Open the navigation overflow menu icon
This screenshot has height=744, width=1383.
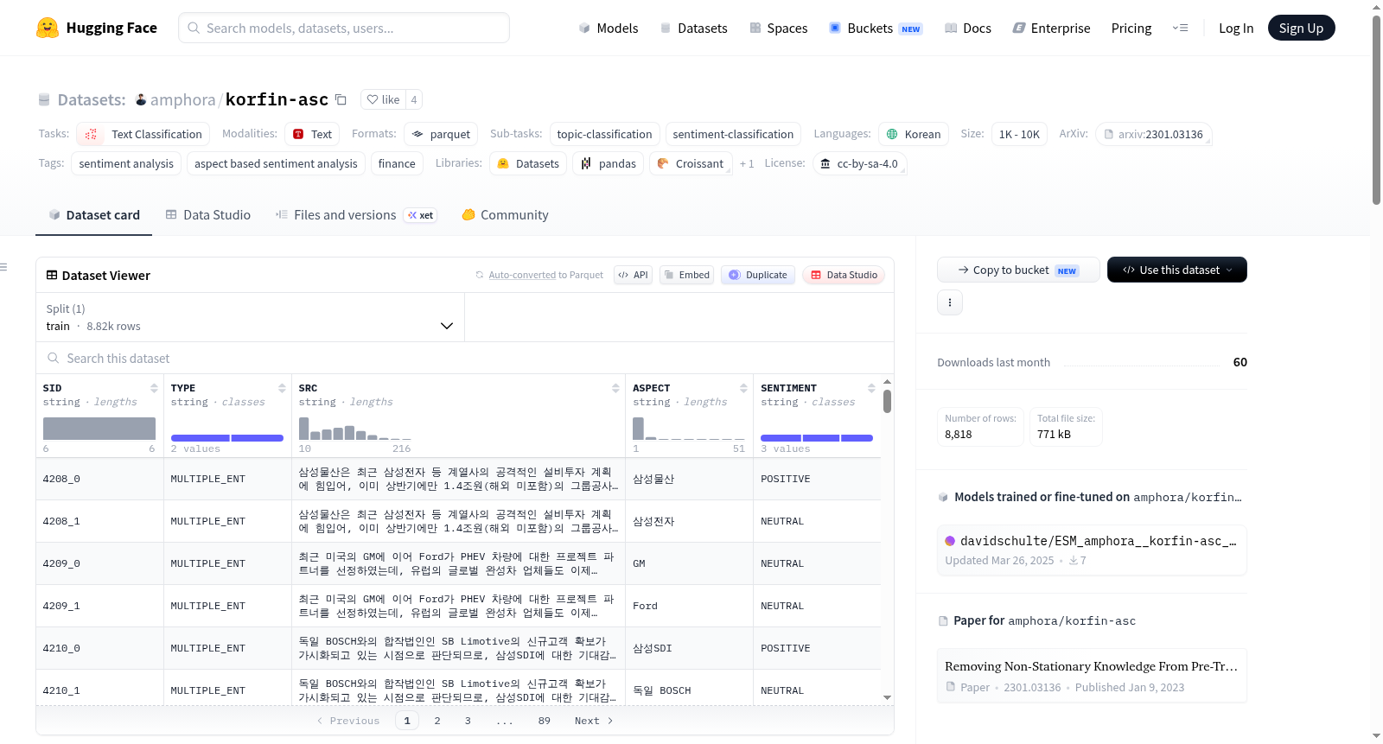pyautogui.click(x=1180, y=28)
